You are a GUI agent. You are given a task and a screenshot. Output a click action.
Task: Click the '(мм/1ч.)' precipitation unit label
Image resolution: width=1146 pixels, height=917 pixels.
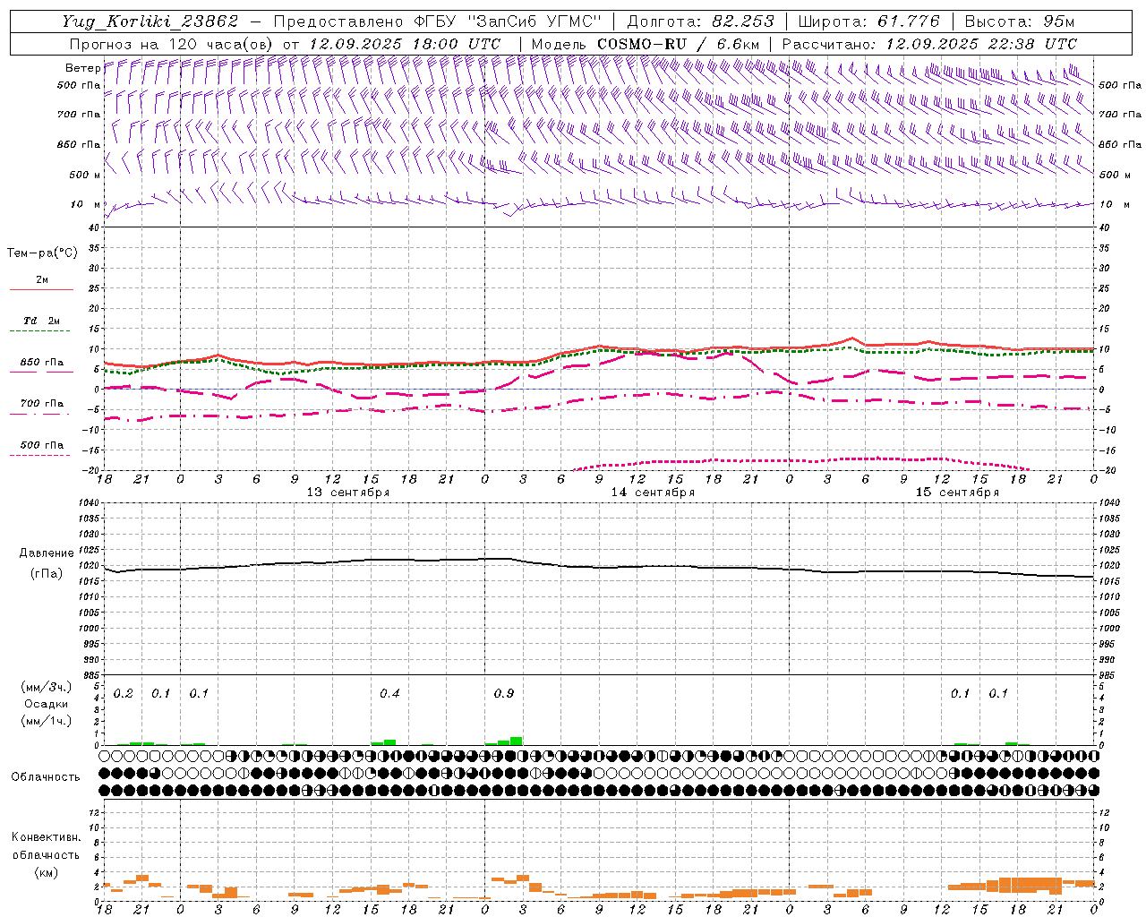tap(47, 722)
